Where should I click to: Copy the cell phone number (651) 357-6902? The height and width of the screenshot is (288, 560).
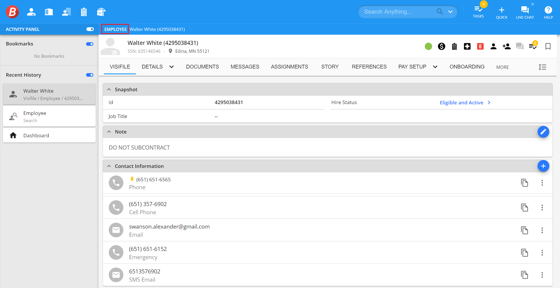pyautogui.click(x=525, y=208)
